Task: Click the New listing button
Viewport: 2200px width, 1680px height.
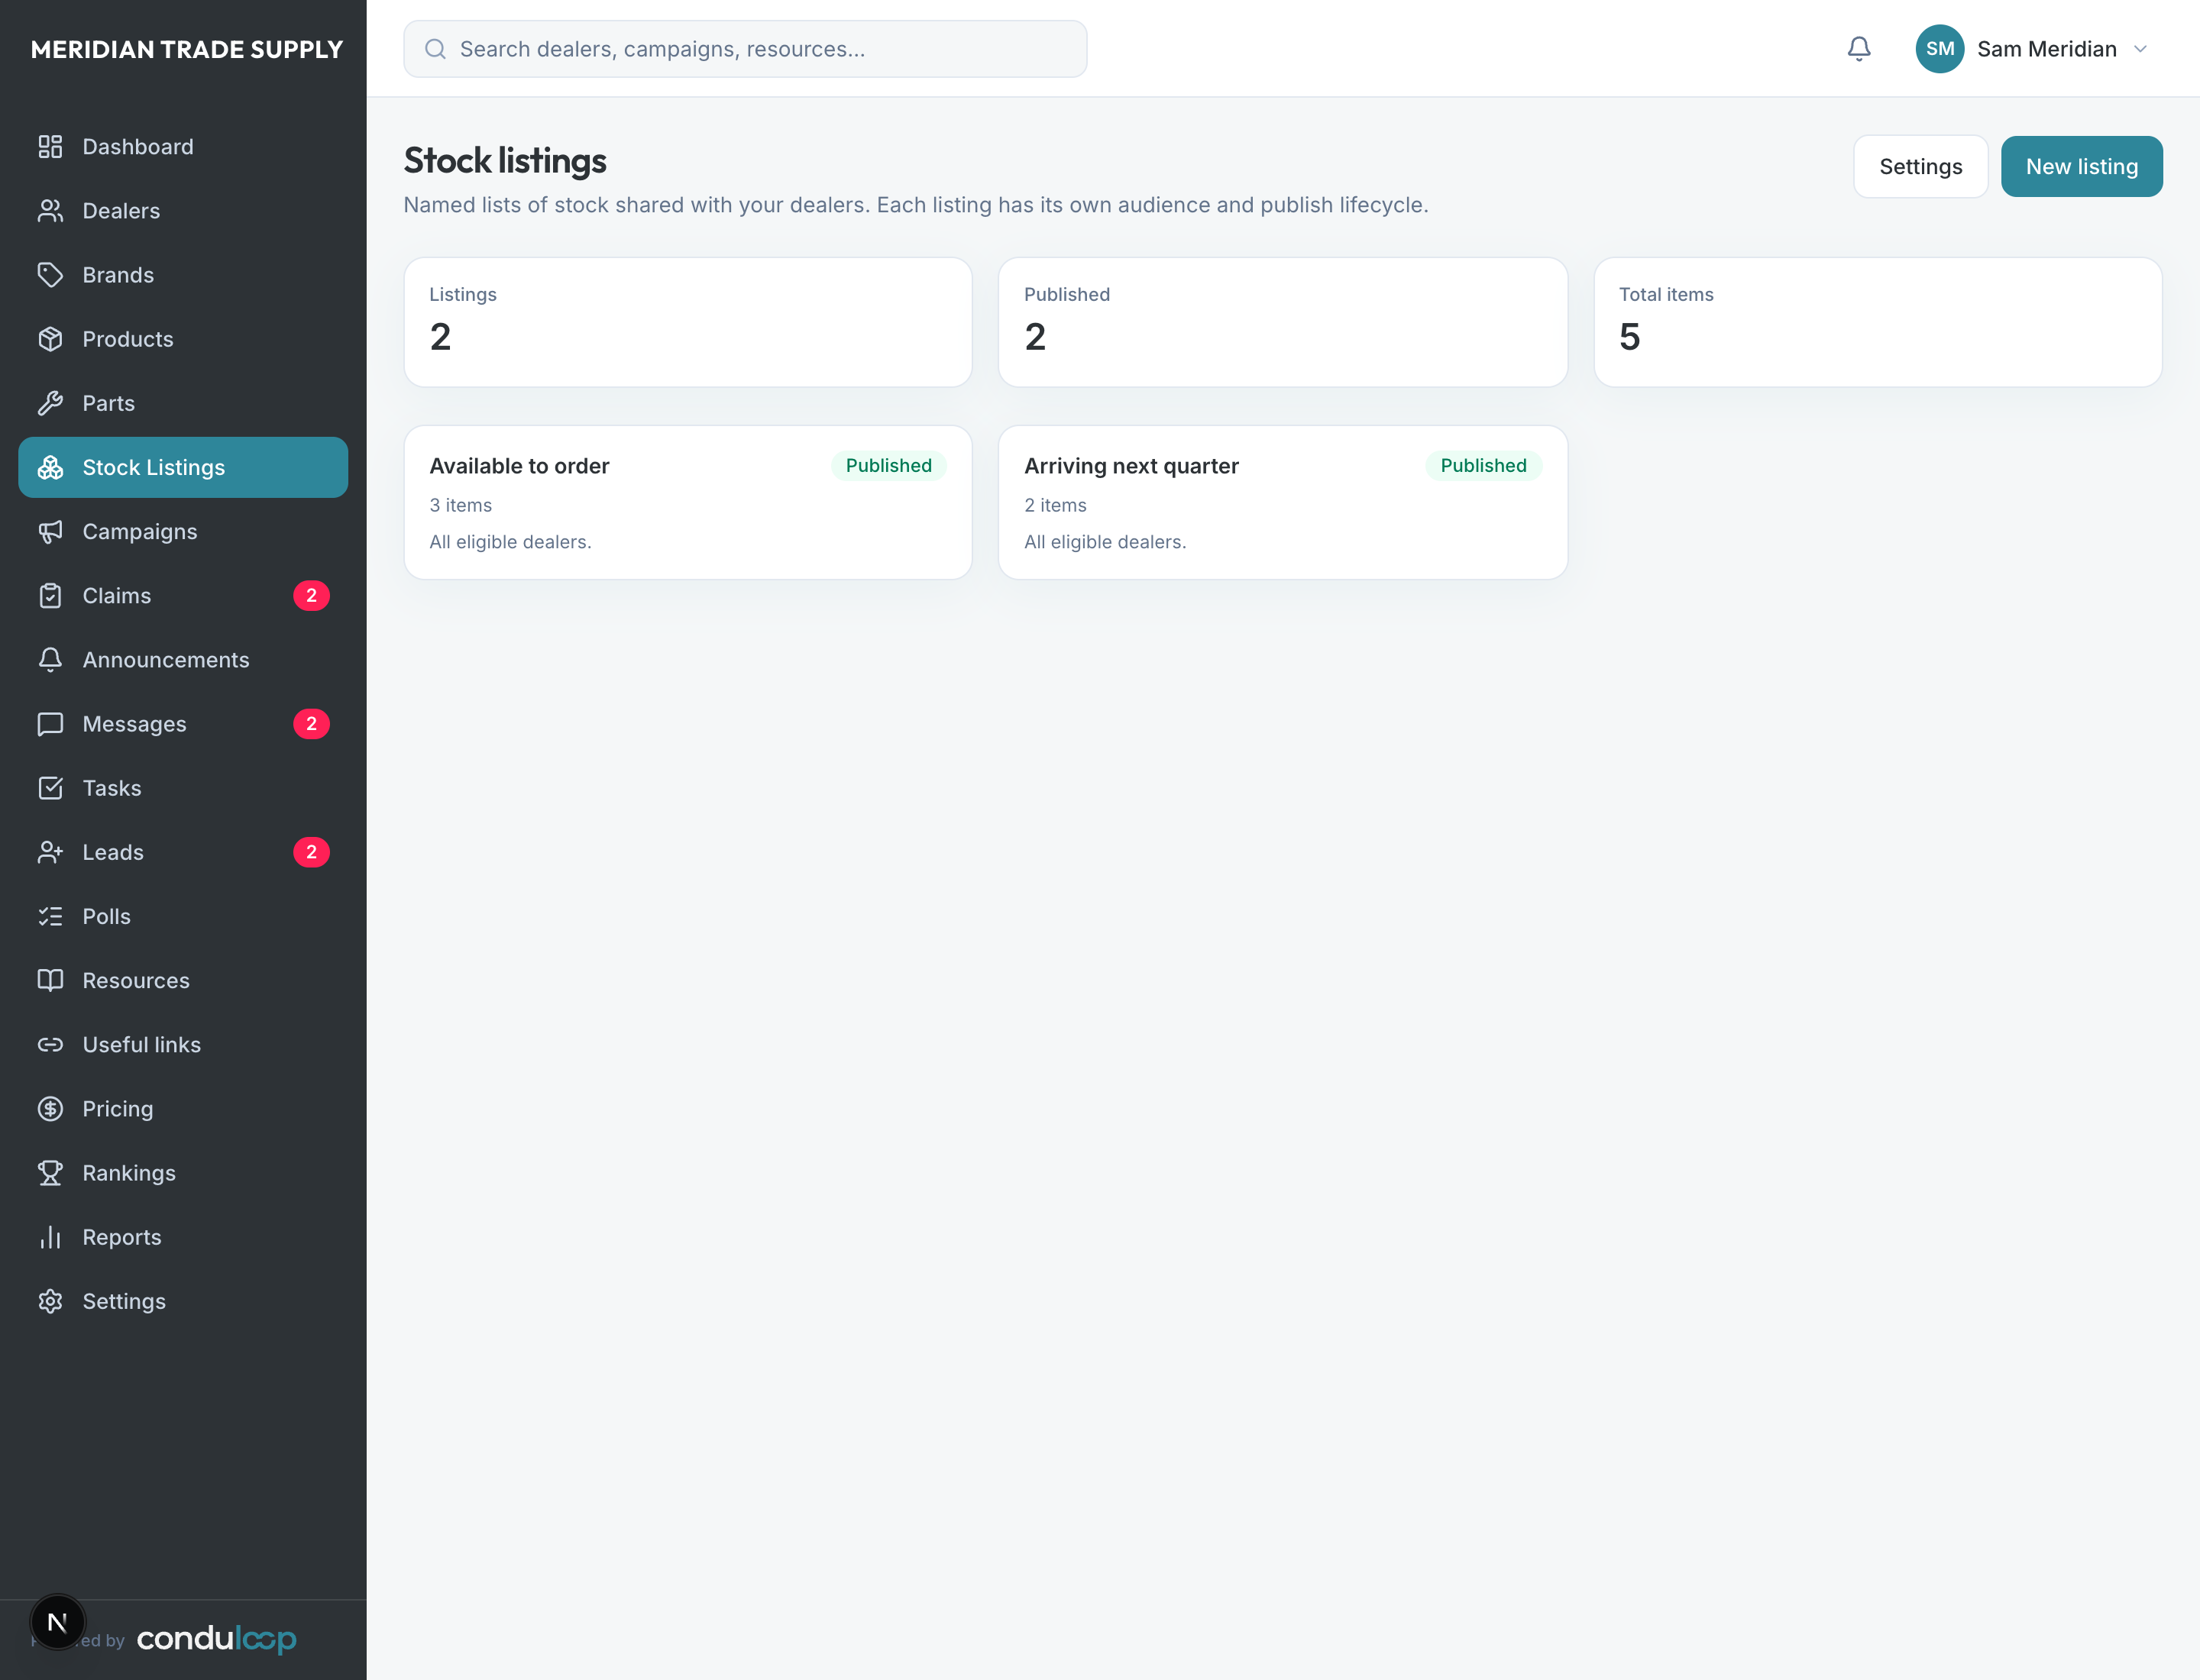Action: pyautogui.click(x=2081, y=166)
